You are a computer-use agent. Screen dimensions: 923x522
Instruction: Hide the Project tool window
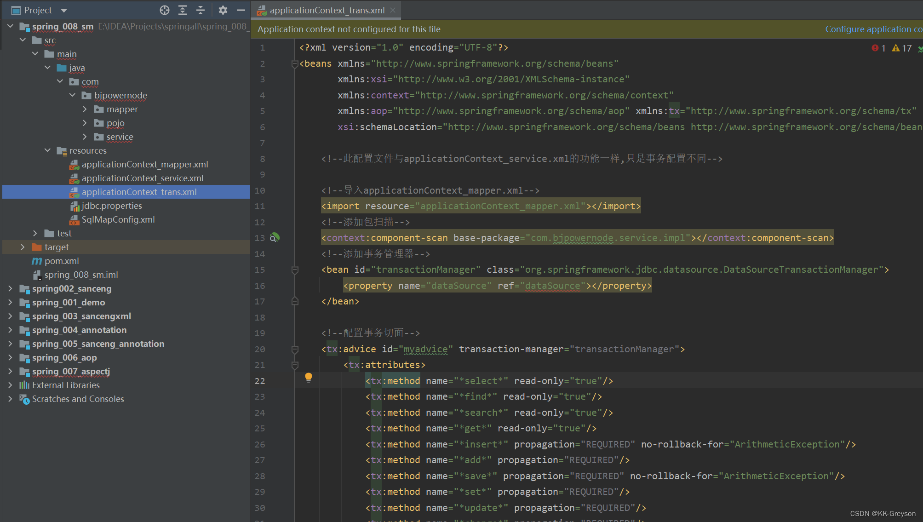coord(241,10)
